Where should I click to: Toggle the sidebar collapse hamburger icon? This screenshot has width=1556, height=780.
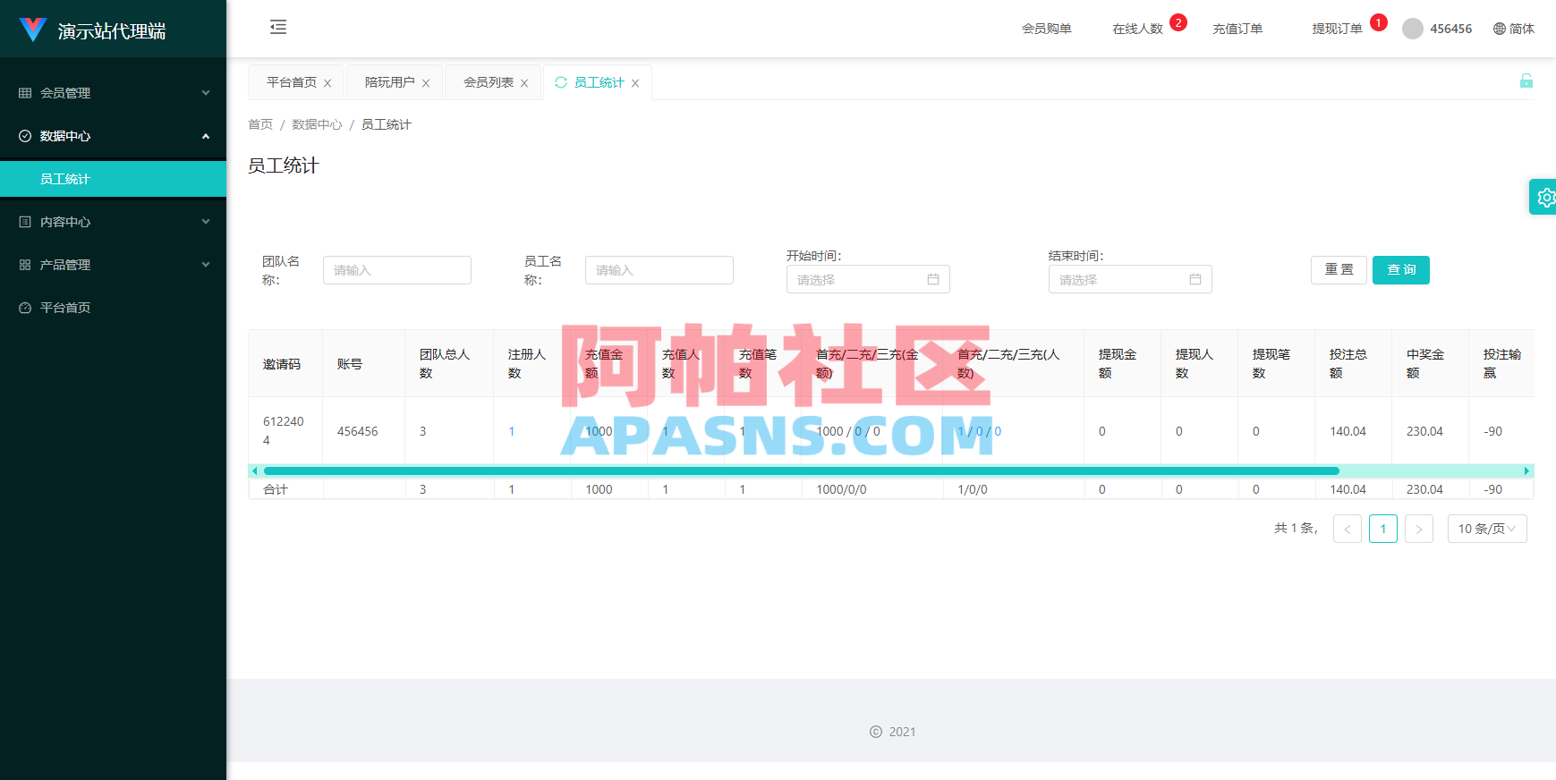click(278, 27)
